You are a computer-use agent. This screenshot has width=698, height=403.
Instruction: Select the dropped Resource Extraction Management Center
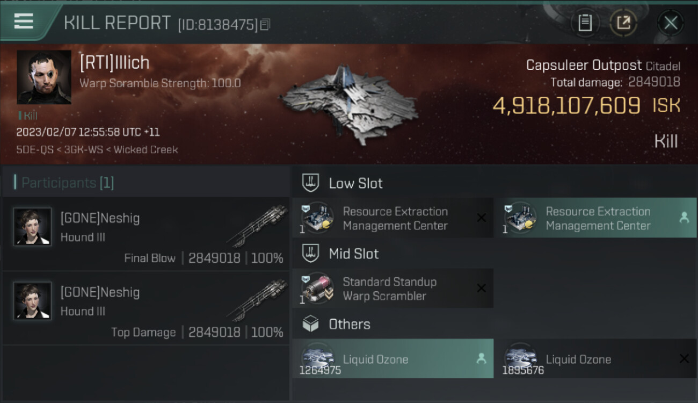click(x=595, y=218)
